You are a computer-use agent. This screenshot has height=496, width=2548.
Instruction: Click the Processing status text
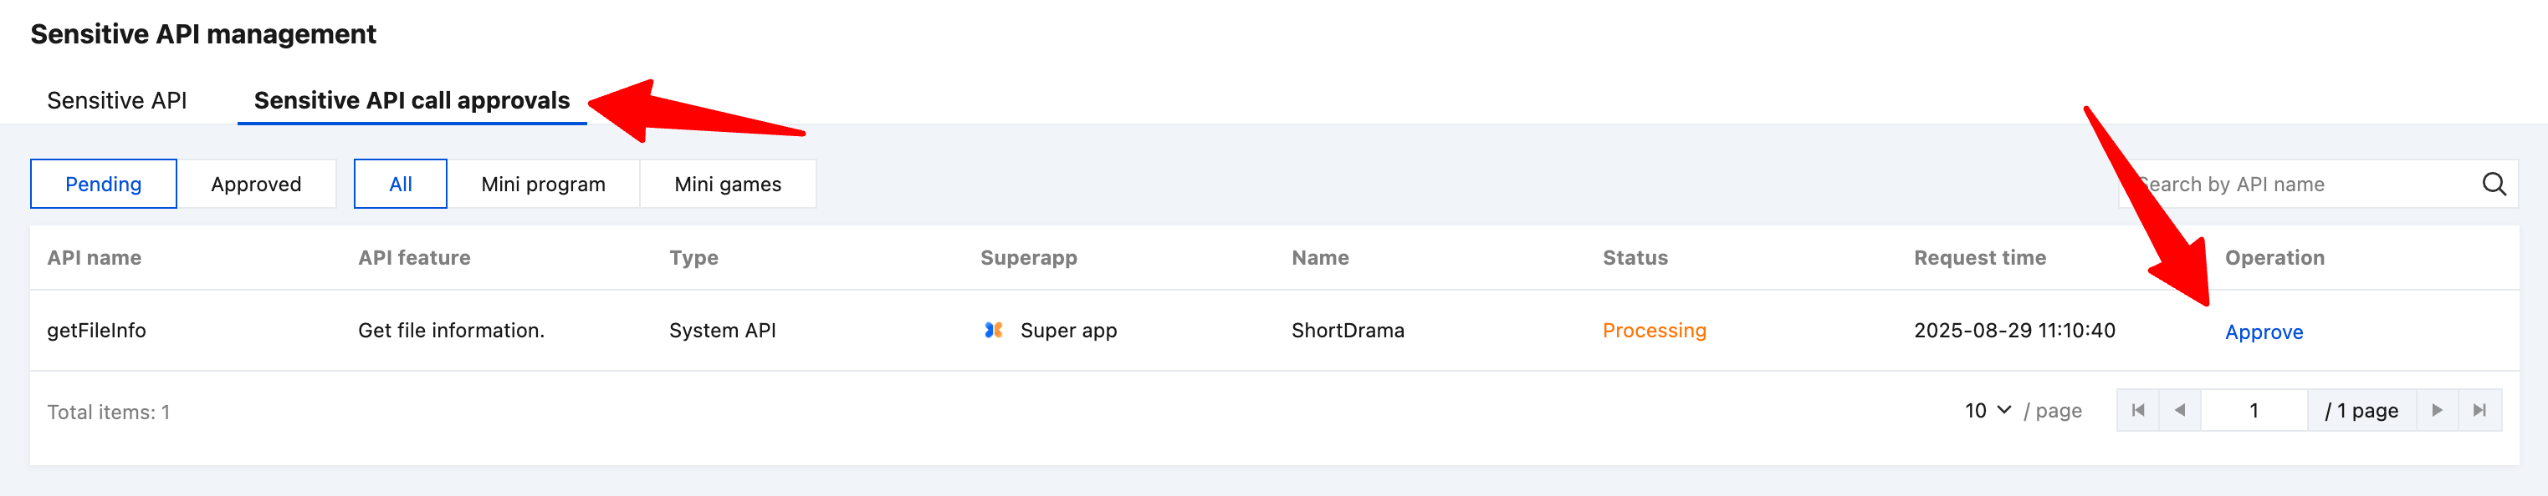[x=1654, y=330]
